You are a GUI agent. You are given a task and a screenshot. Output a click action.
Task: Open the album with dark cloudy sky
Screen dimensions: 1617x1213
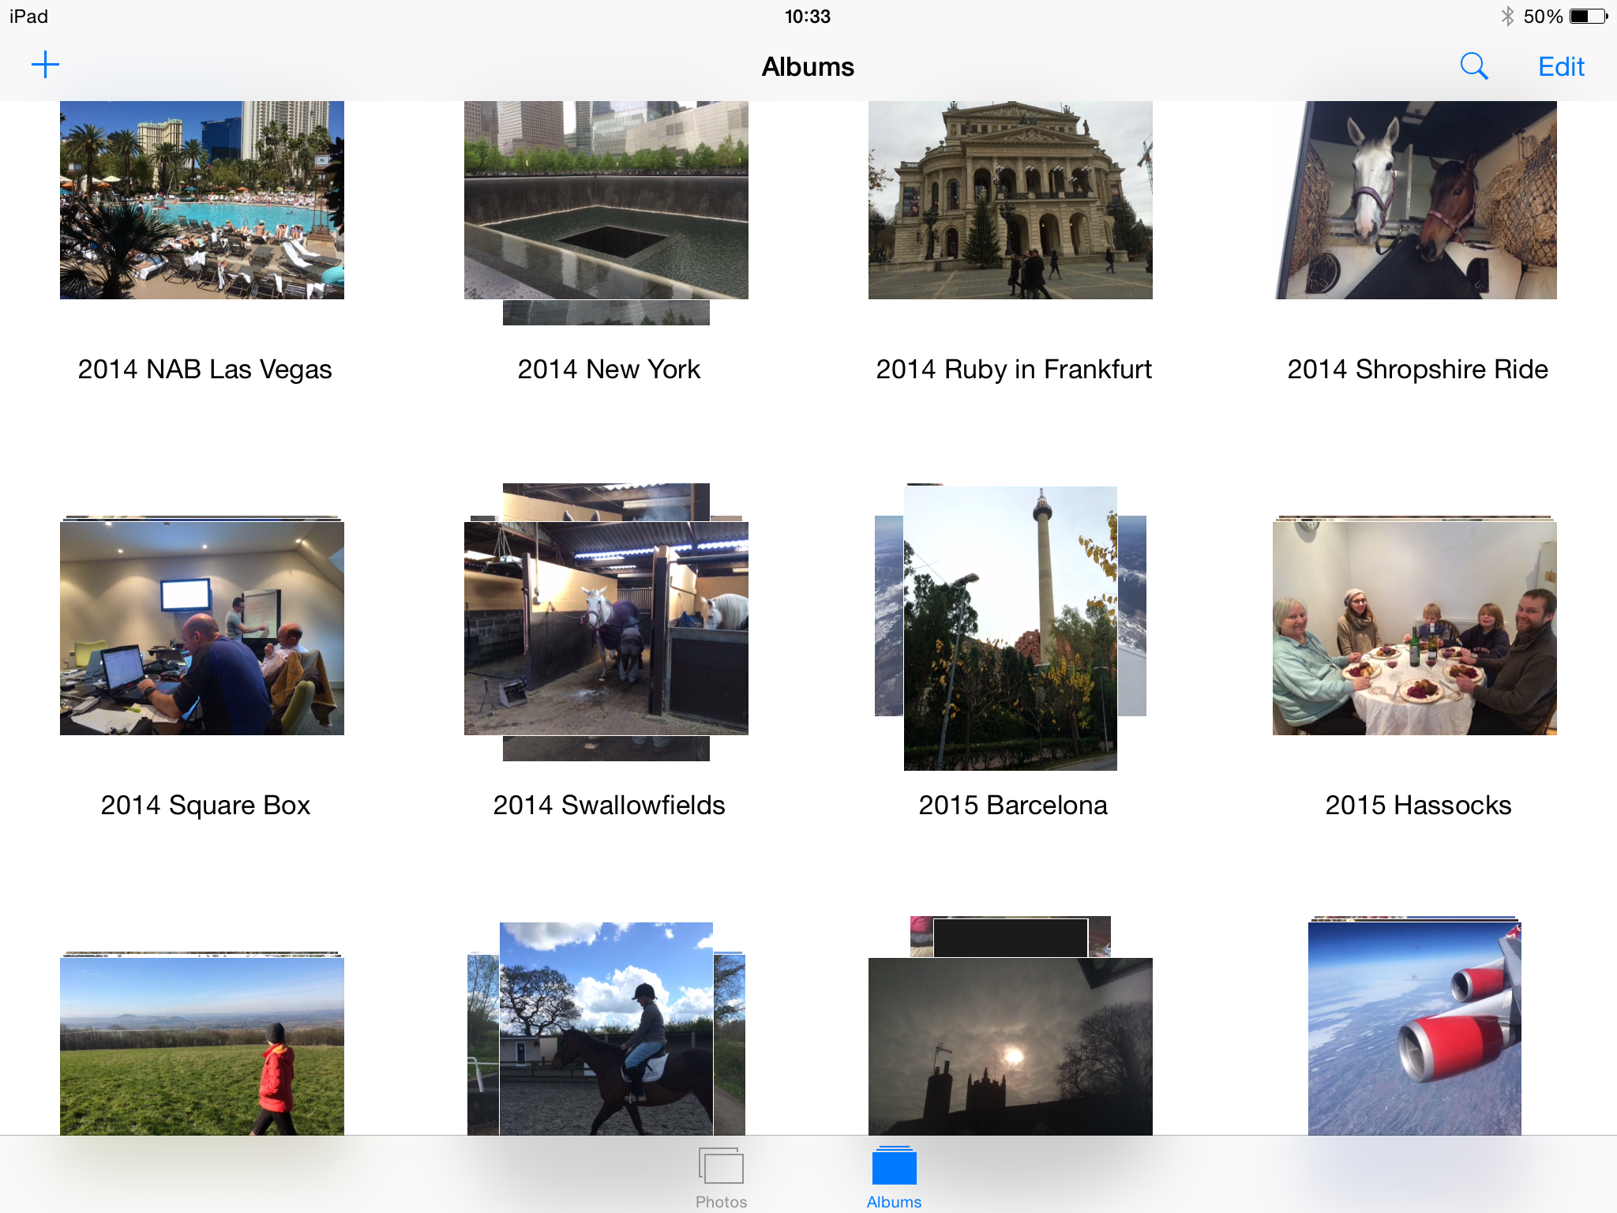coord(1011,1046)
